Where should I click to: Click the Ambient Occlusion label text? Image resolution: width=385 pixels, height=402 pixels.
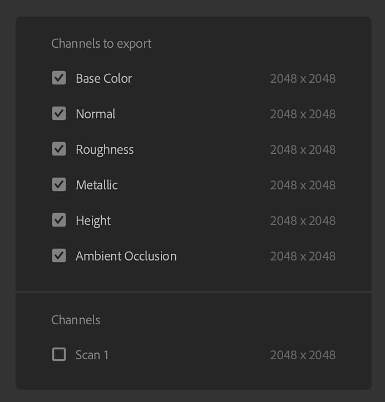click(126, 256)
